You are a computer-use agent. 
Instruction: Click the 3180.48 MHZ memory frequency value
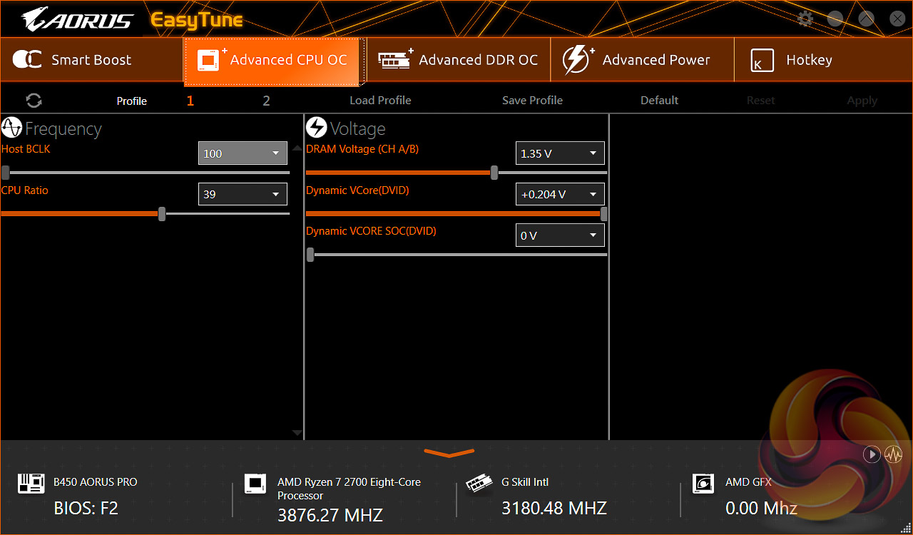coord(554,508)
